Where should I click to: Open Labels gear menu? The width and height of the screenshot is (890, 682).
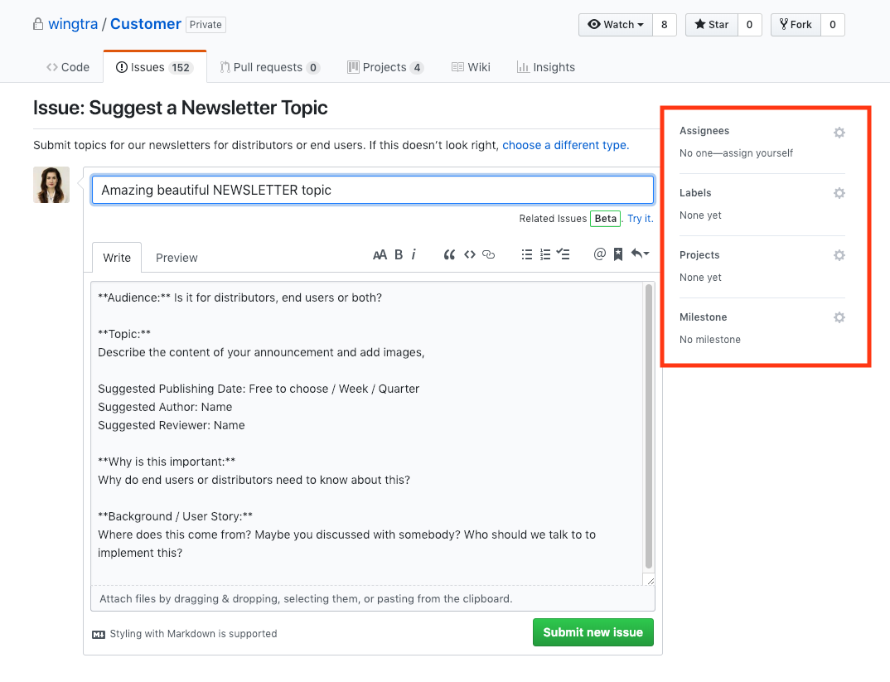[839, 193]
